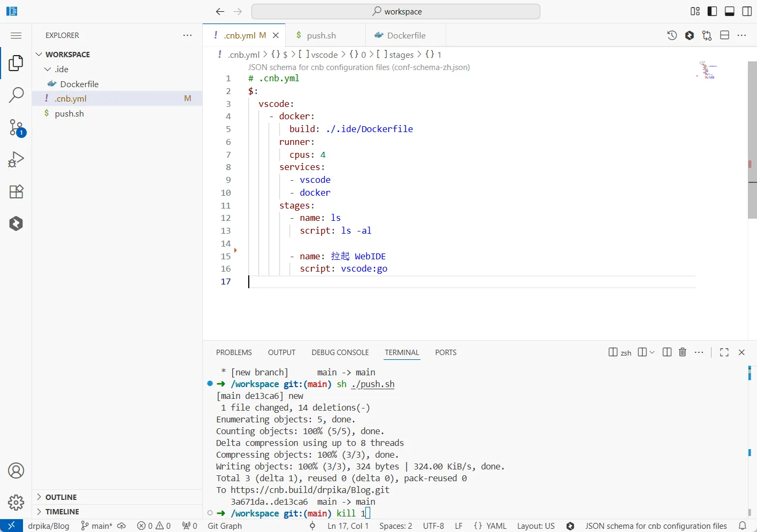The width and height of the screenshot is (757, 532).
Task: Click the zsh terminal profile label
Action: tap(620, 352)
